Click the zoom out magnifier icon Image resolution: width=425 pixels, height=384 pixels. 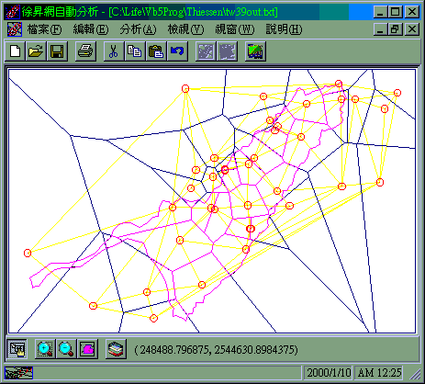coord(66,348)
